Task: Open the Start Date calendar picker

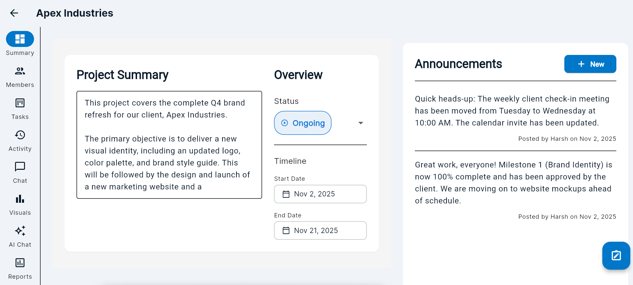Action: [286, 194]
